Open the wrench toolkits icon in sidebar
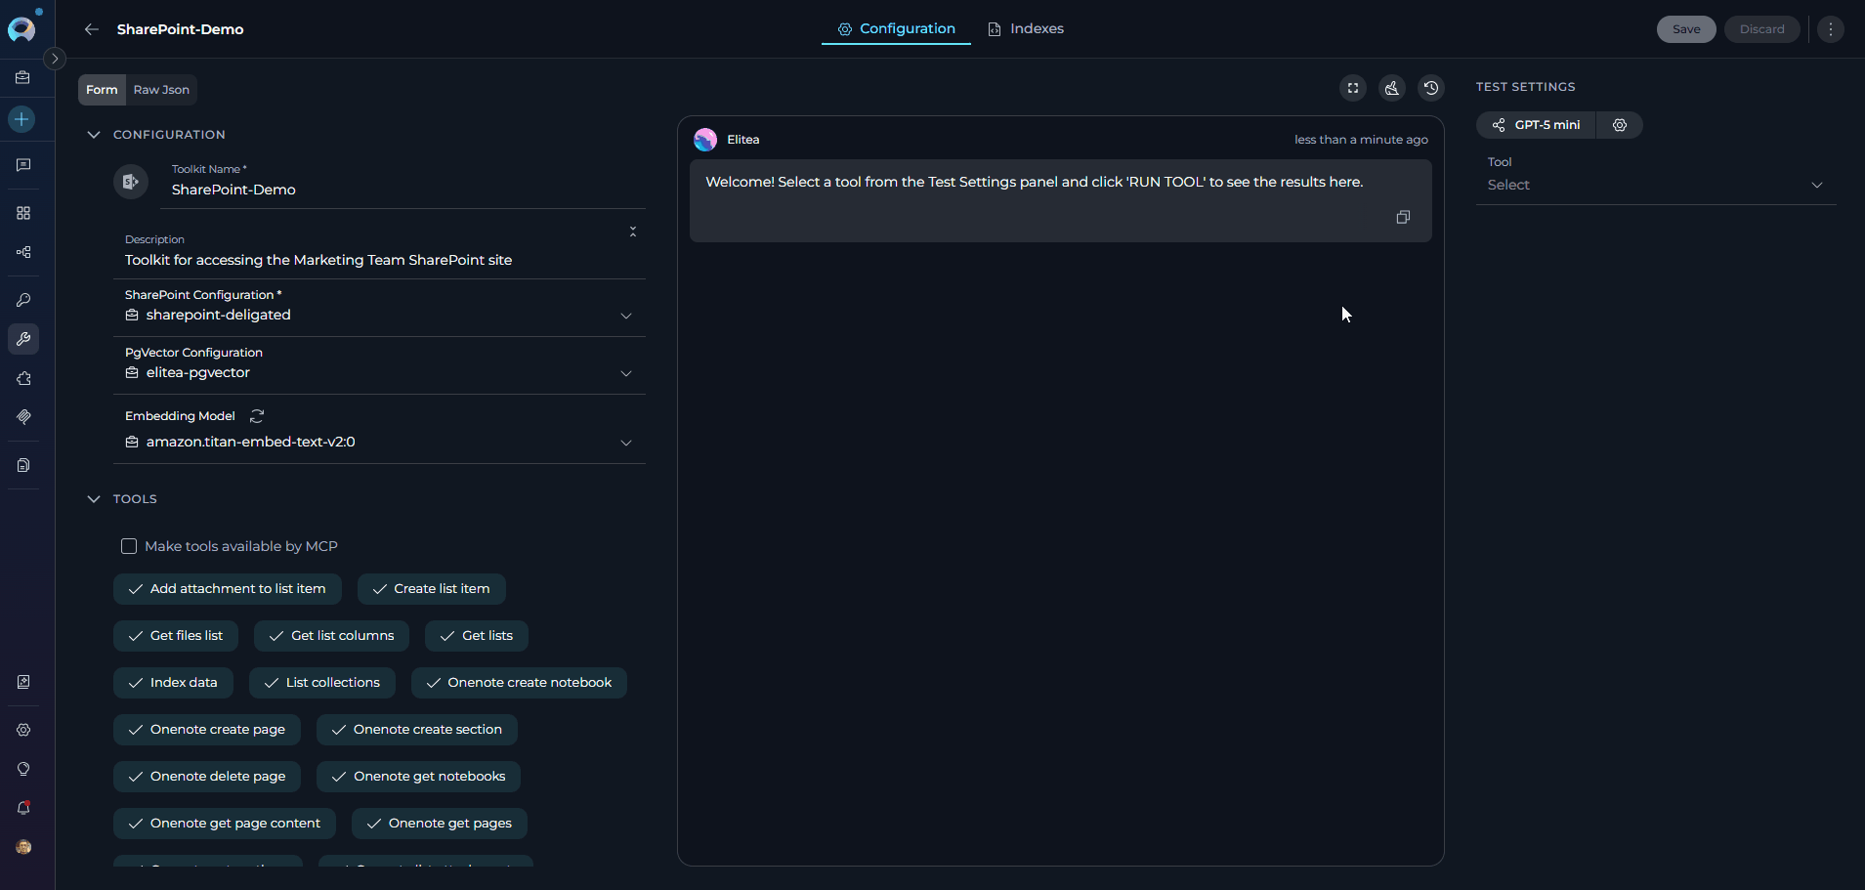Screen dimensions: 1865x890 point(23,339)
